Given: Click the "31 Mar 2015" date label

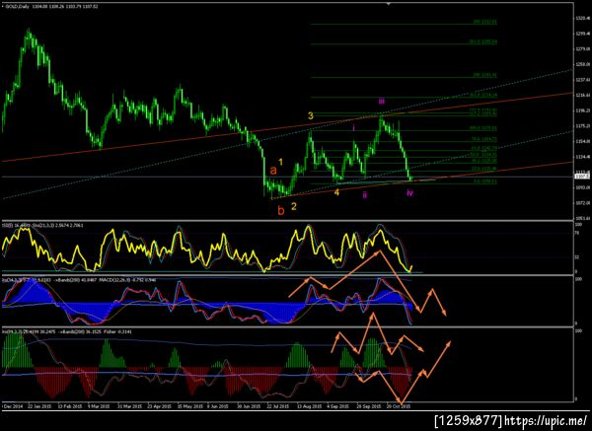Looking at the screenshot, I should click(128, 407).
